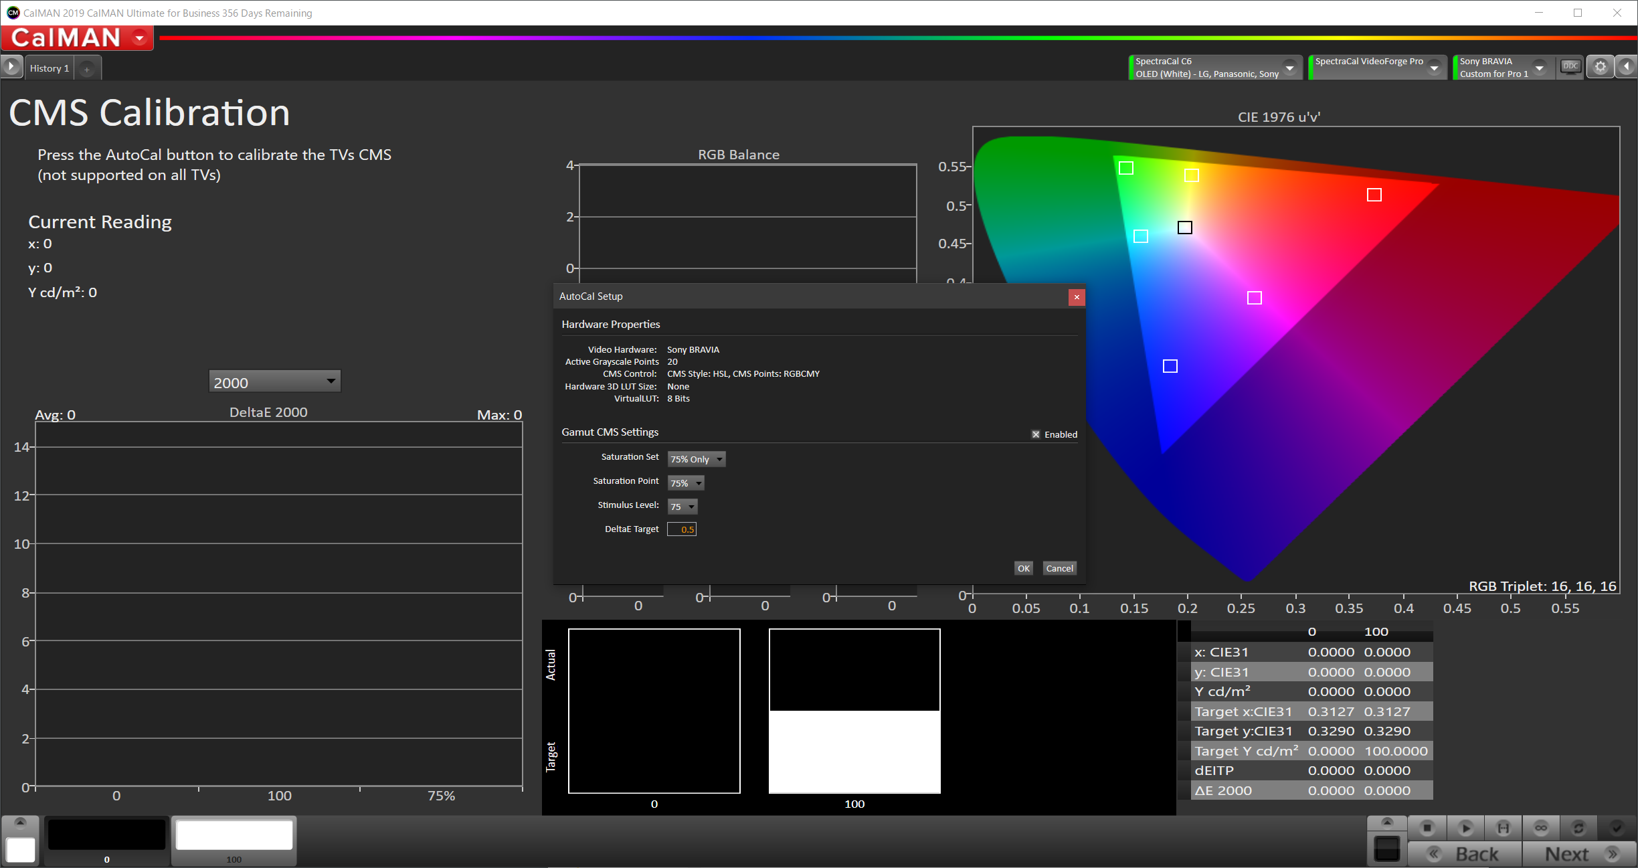
Task: Open the Stimulus Level dropdown
Action: pyautogui.click(x=682, y=507)
